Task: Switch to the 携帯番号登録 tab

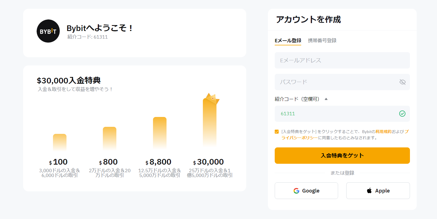Action: tap(322, 40)
